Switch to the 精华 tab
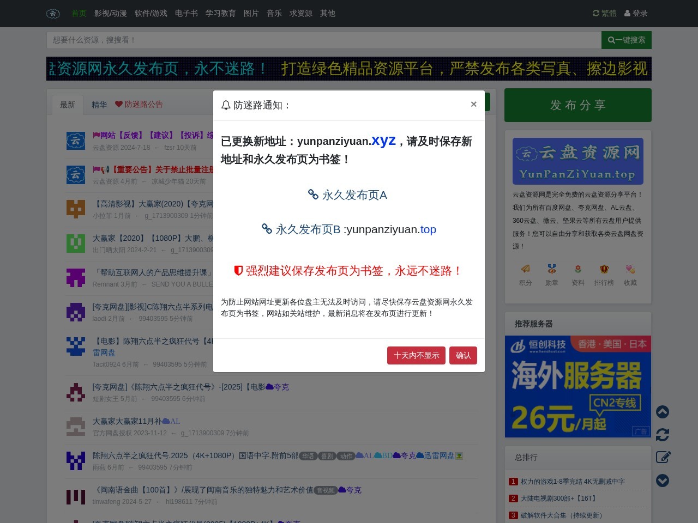The width and height of the screenshot is (698, 523). click(99, 105)
